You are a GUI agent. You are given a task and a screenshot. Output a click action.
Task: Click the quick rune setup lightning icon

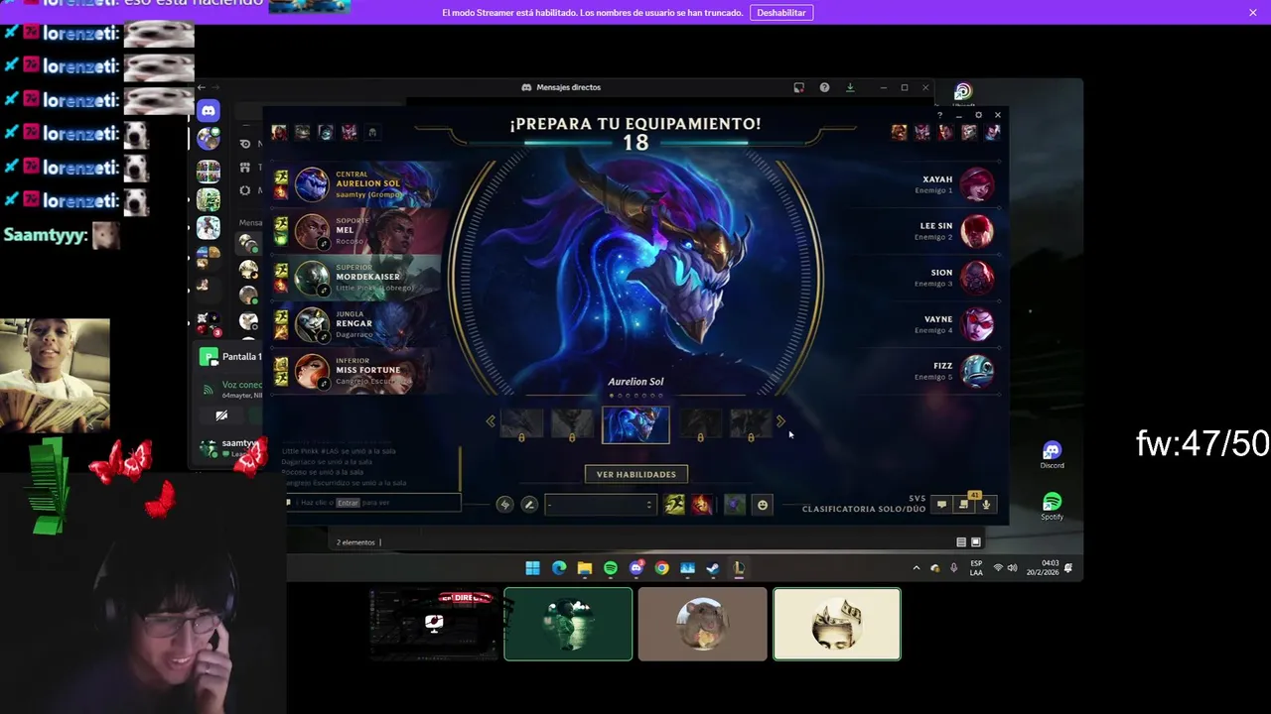[504, 505]
